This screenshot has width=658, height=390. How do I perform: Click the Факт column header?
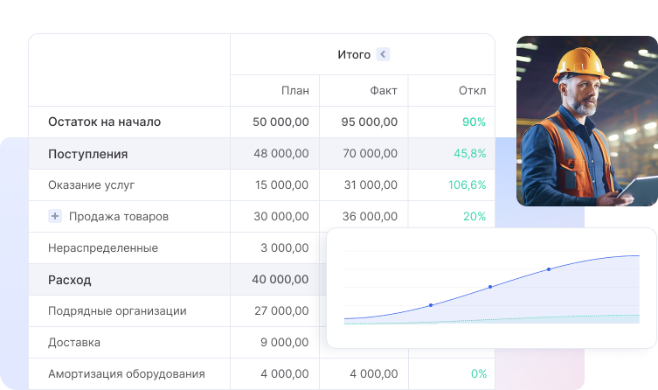tap(383, 90)
